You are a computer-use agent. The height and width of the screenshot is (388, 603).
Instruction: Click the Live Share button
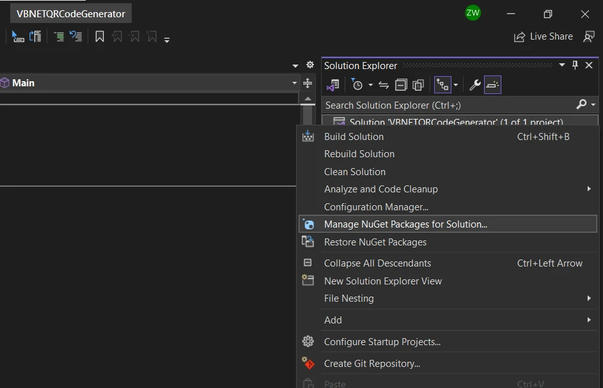[x=544, y=37]
